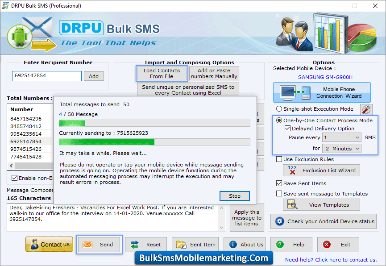The width and height of the screenshot is (386, 266).
Task: Click Load Contacts From File
Action: tap(162, 73)
